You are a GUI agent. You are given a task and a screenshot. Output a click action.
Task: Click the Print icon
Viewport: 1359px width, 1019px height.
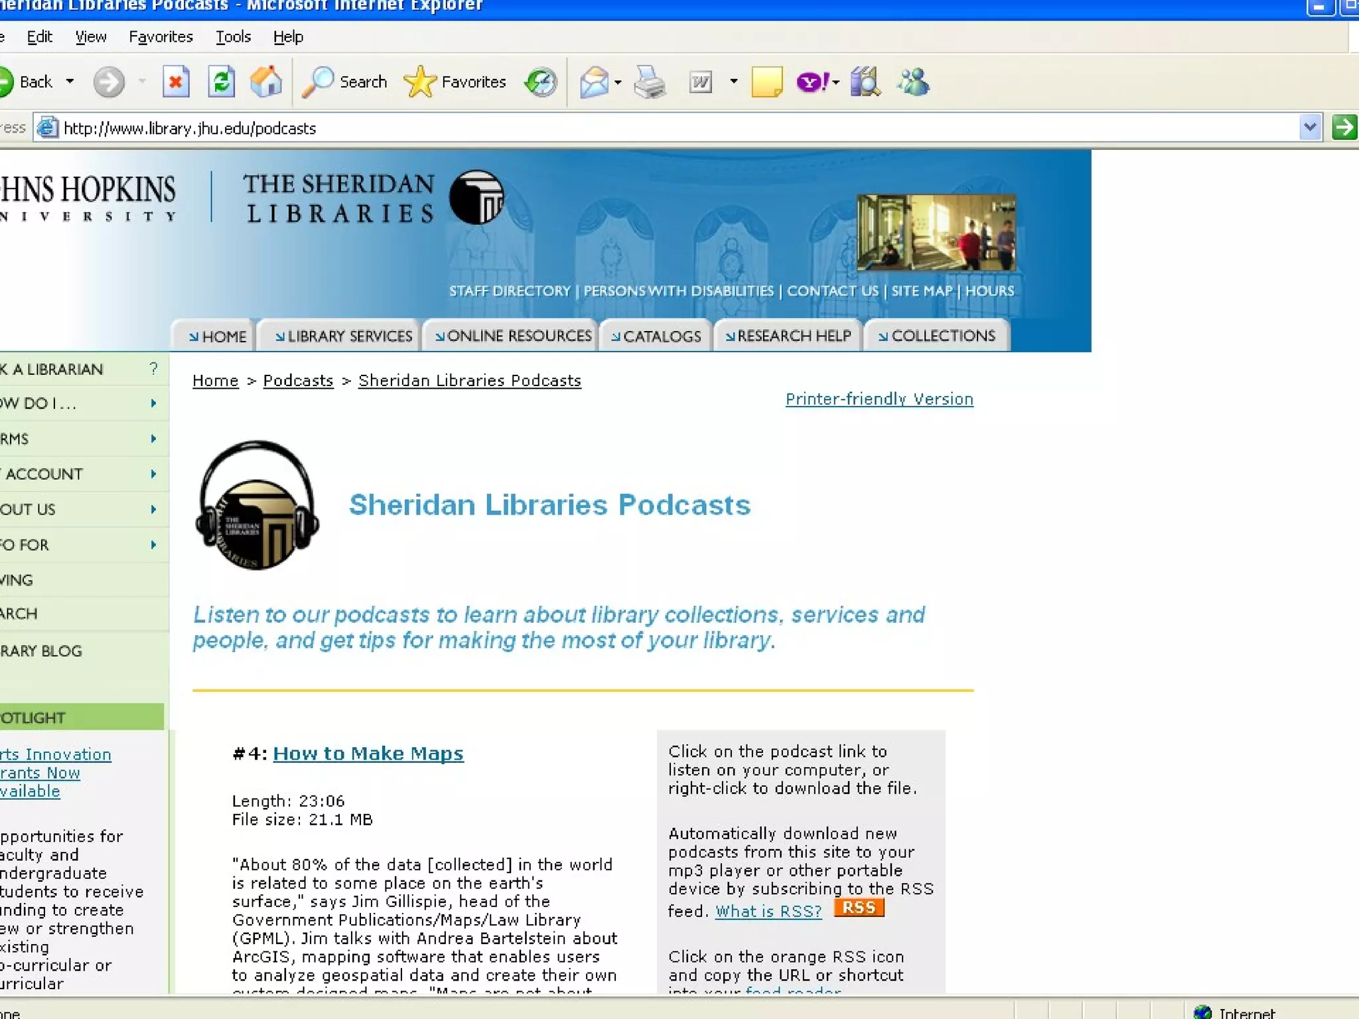650,82
